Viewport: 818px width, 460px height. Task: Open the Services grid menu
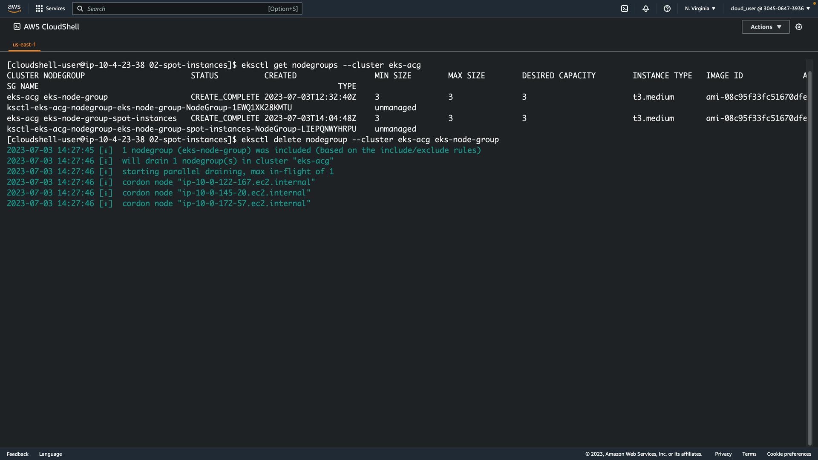39,9
